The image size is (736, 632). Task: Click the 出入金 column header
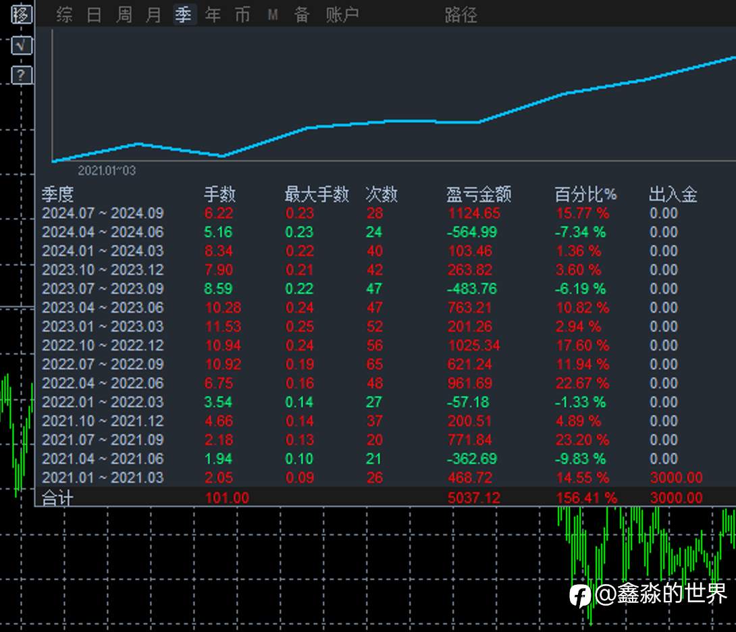coord(673,194)
